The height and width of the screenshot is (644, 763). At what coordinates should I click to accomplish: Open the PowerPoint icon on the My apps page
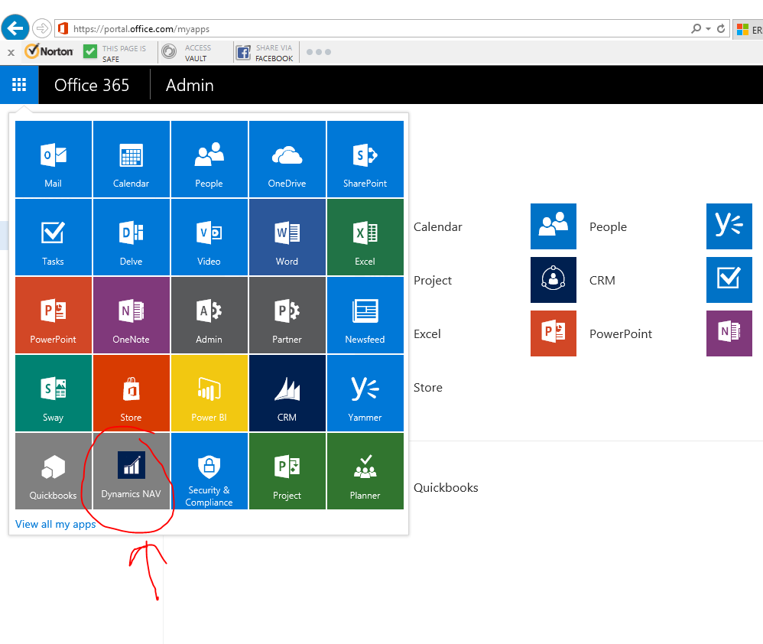pos(554,333)
